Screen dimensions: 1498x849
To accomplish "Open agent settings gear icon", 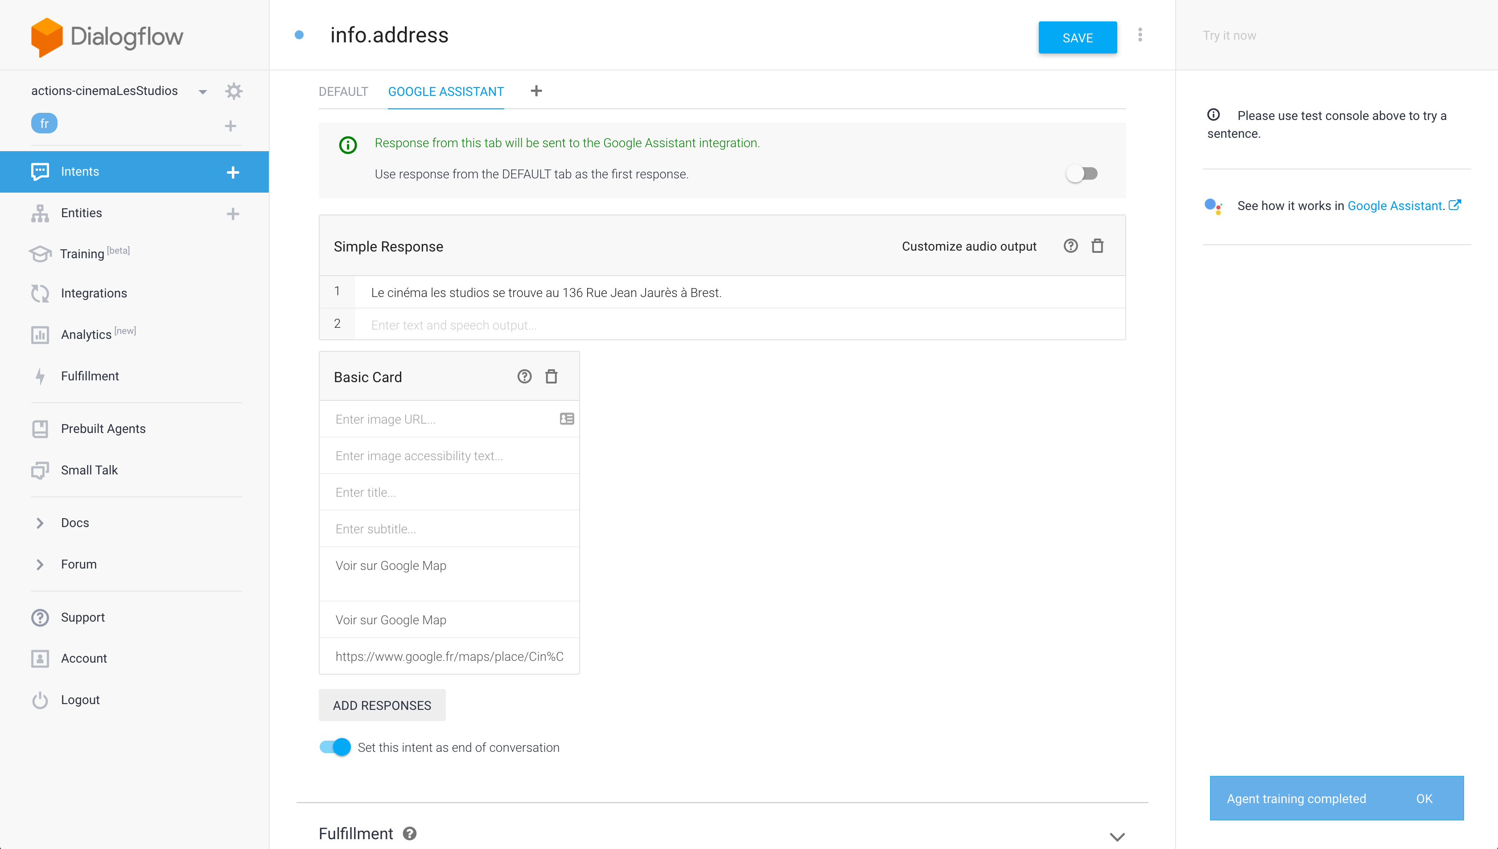I will tap(234, 91).
